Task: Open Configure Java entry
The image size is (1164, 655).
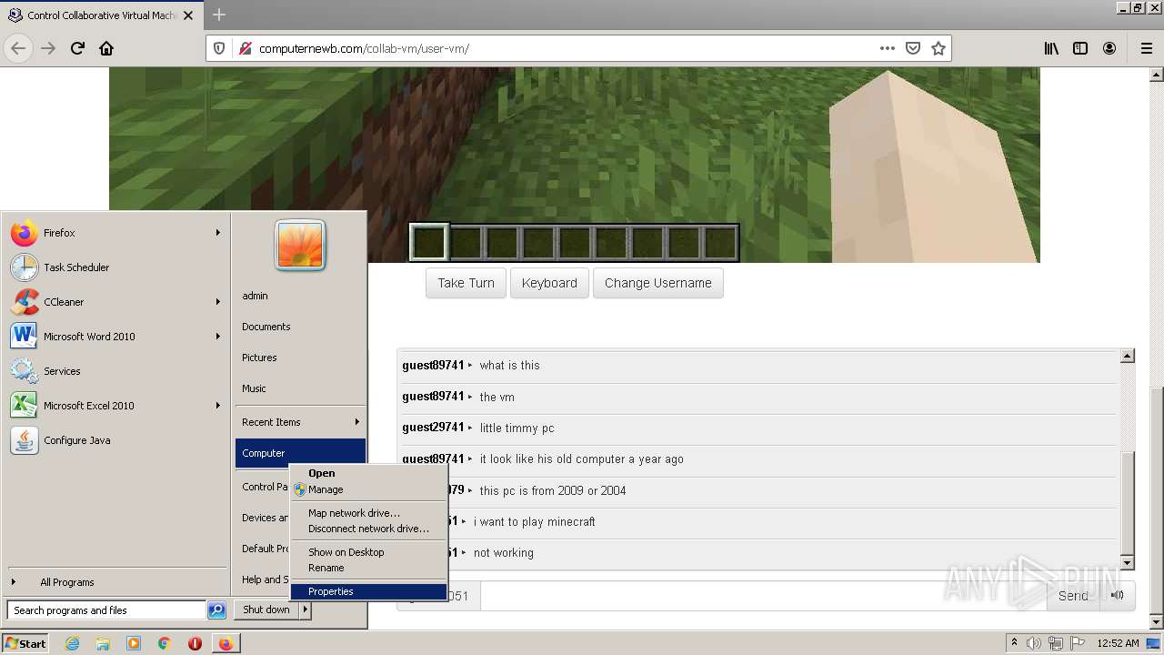Action: tap(115, 440)
